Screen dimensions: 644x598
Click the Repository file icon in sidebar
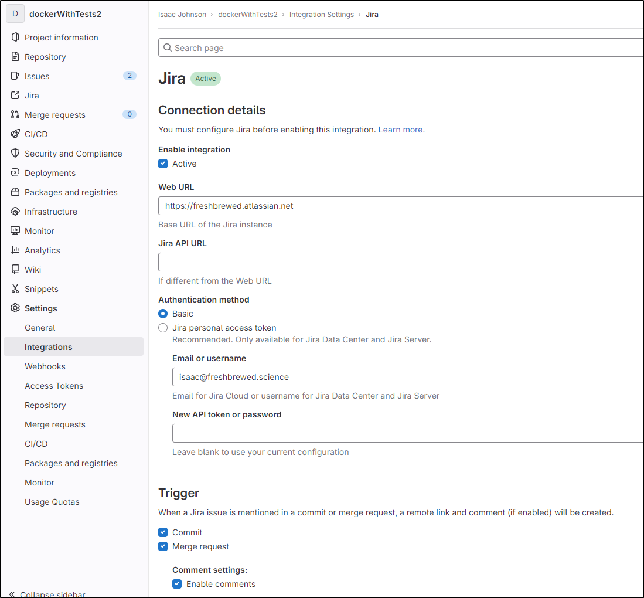click(15, 56)
